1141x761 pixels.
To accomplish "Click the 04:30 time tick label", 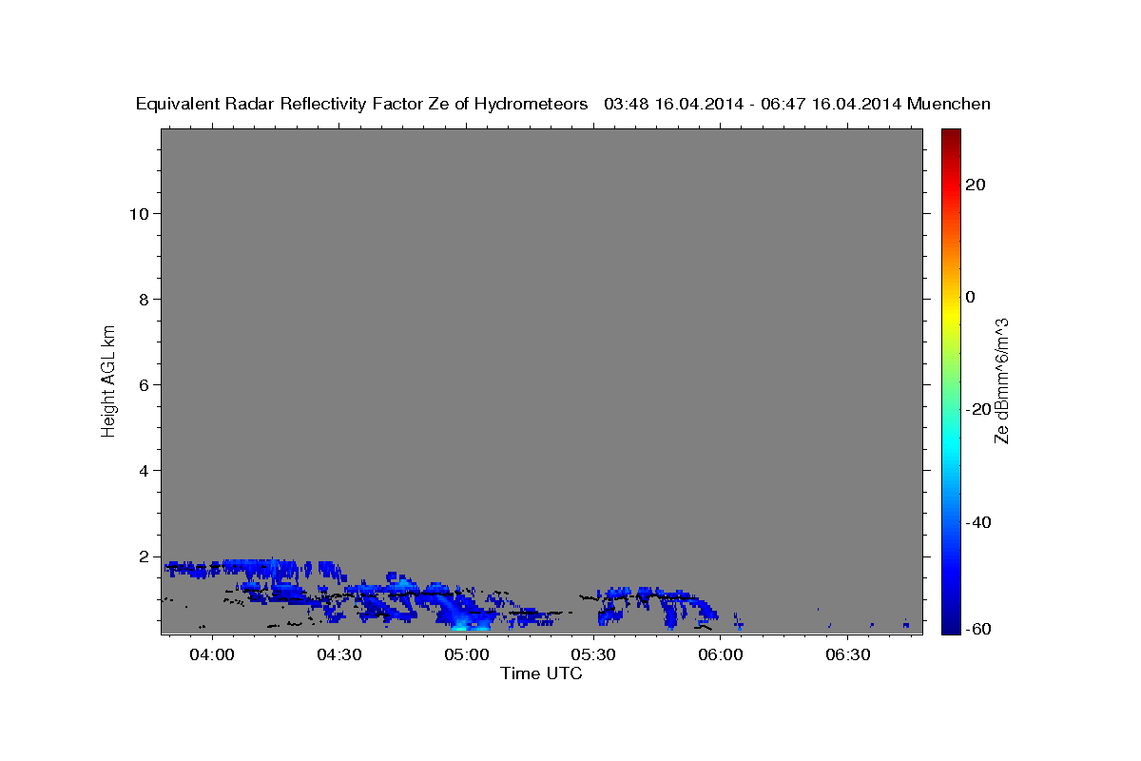I will [x=339, y=654].
